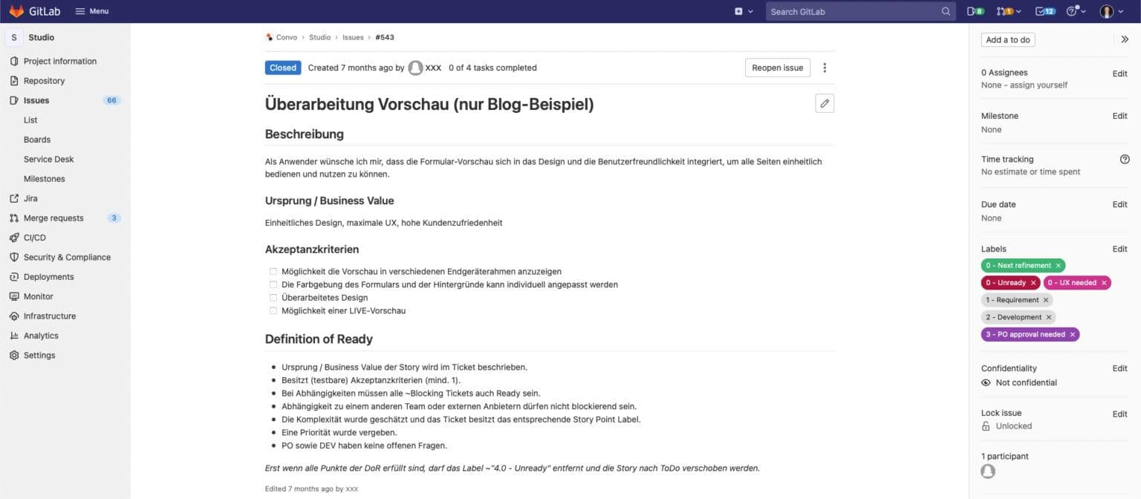This screenshot has width=1141, height=499.
Task: Check 'Überarbeitetes Design' task checkbox
Action: [273, 298]
